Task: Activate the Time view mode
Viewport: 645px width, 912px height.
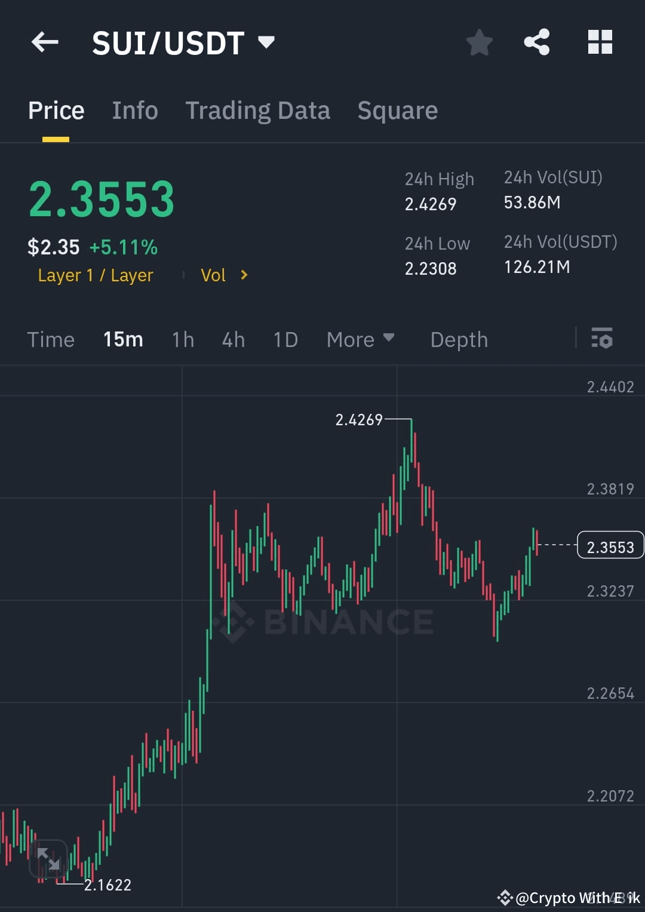Action: tap(51, 339)
